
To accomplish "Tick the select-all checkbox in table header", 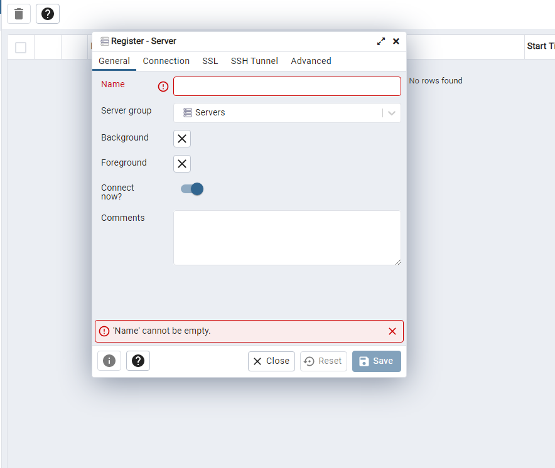I will click(21, 48).
